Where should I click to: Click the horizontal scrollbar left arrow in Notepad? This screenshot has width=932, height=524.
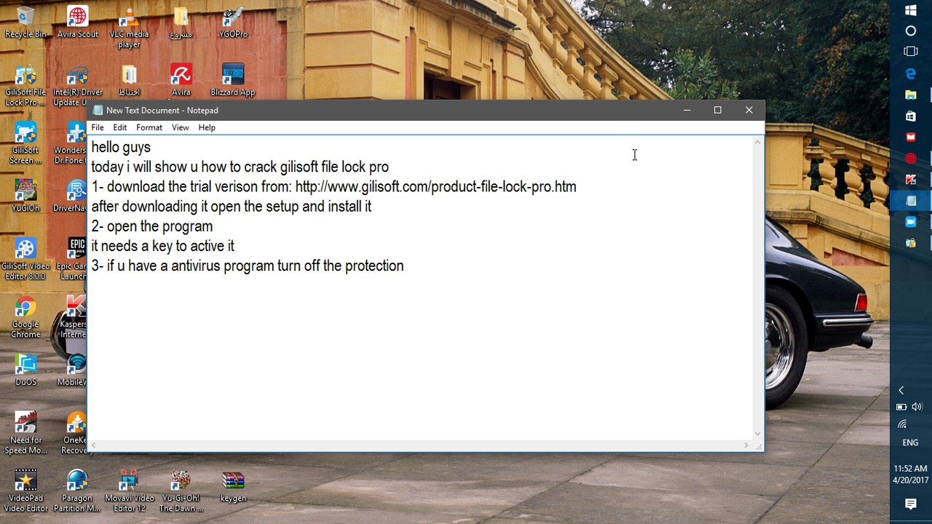pos(94,445)
